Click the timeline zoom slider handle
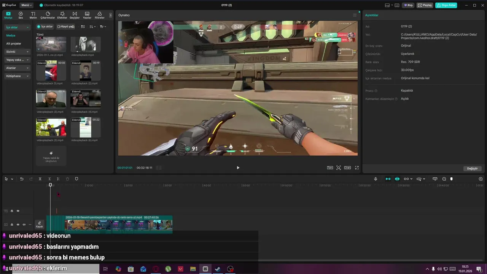Image resolution: width=487 pixels, height=274 pixels. 452,179
